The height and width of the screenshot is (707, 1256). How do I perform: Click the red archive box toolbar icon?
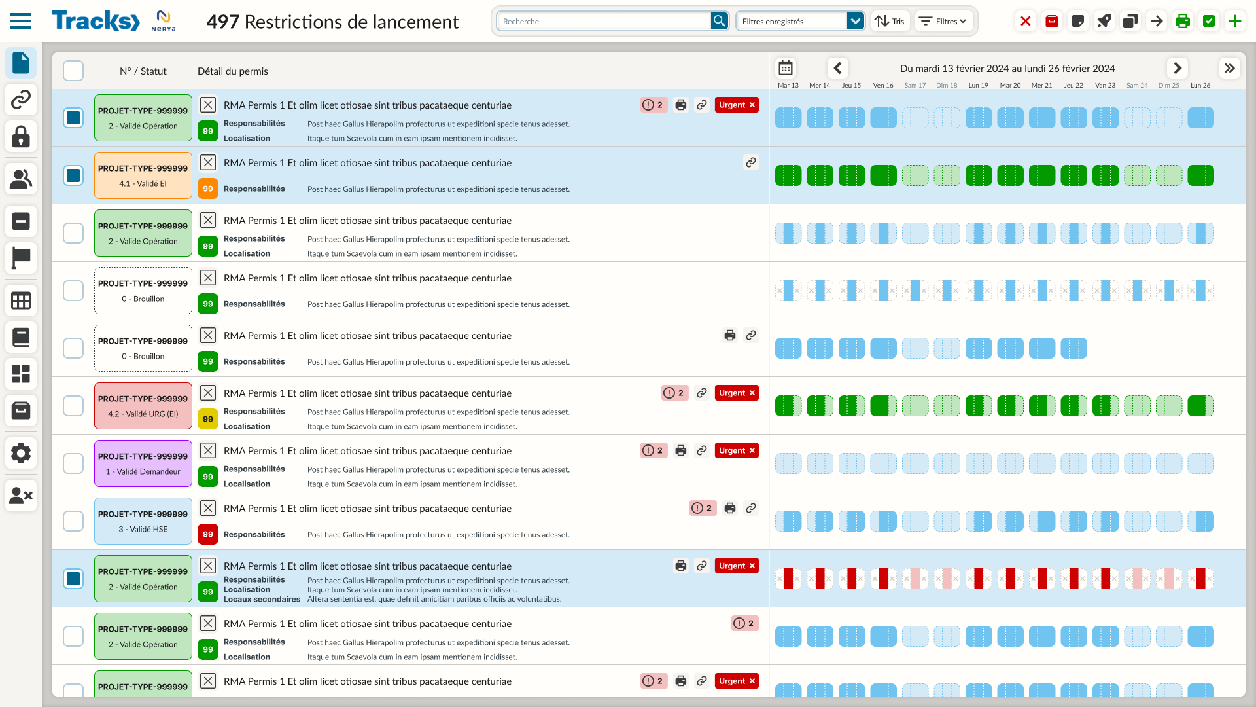click(x=1052, y=21)
